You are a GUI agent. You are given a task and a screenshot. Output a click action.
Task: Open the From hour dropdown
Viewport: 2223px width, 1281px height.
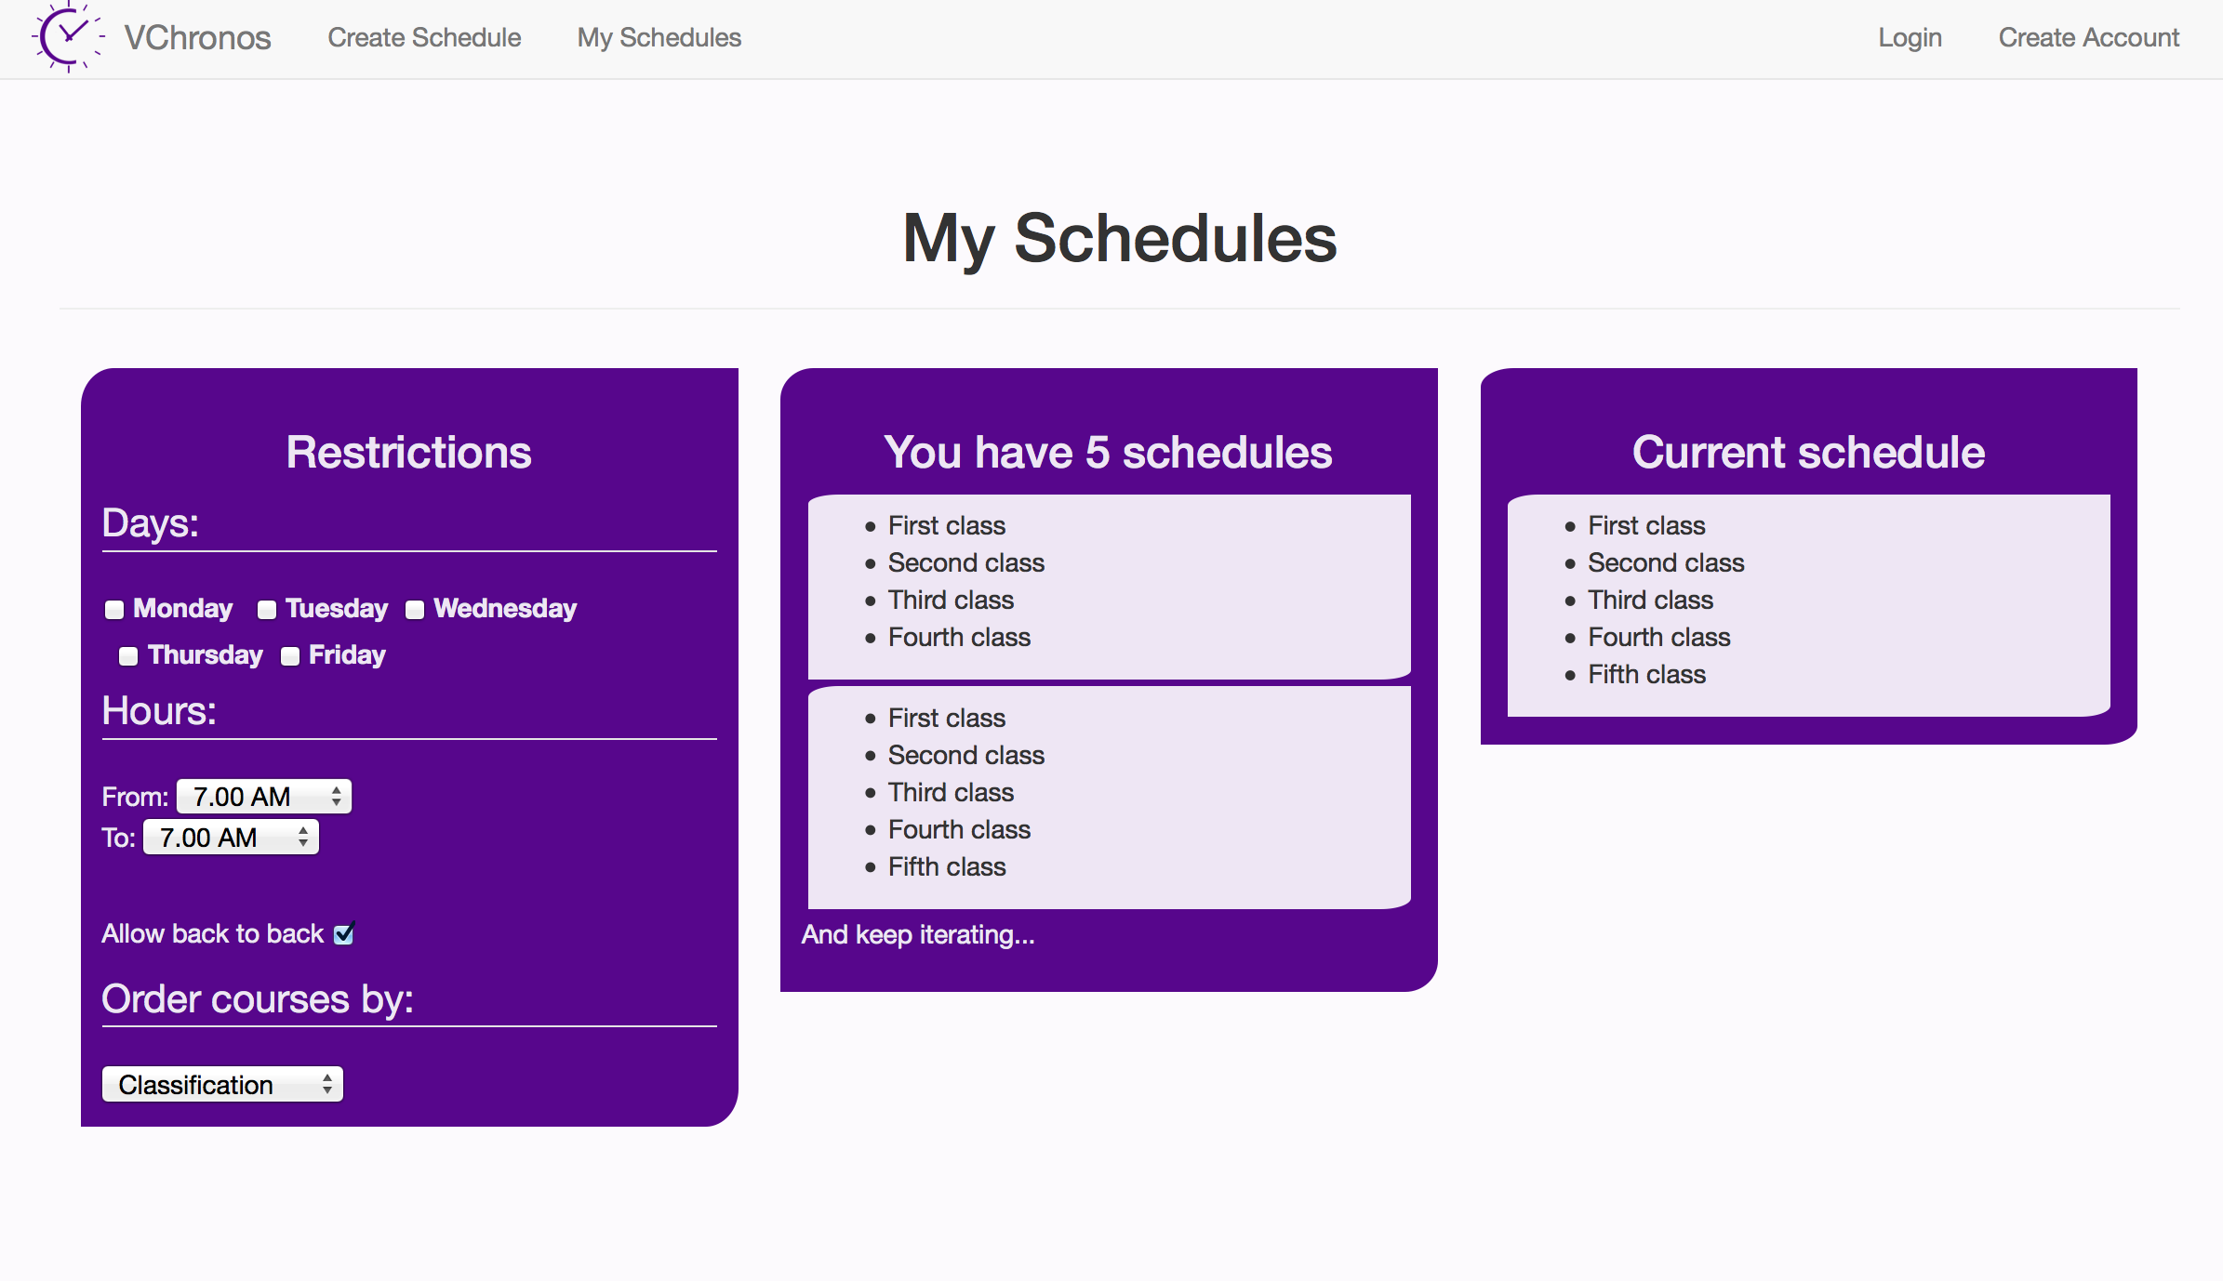[x=264, y=797]
